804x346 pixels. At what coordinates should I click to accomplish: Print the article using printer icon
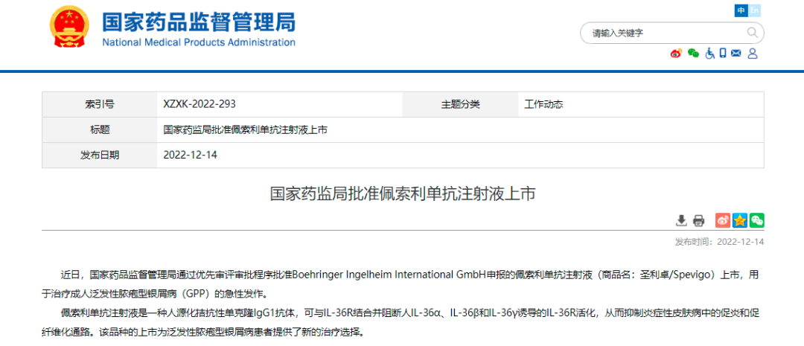[x=698, y=220]
